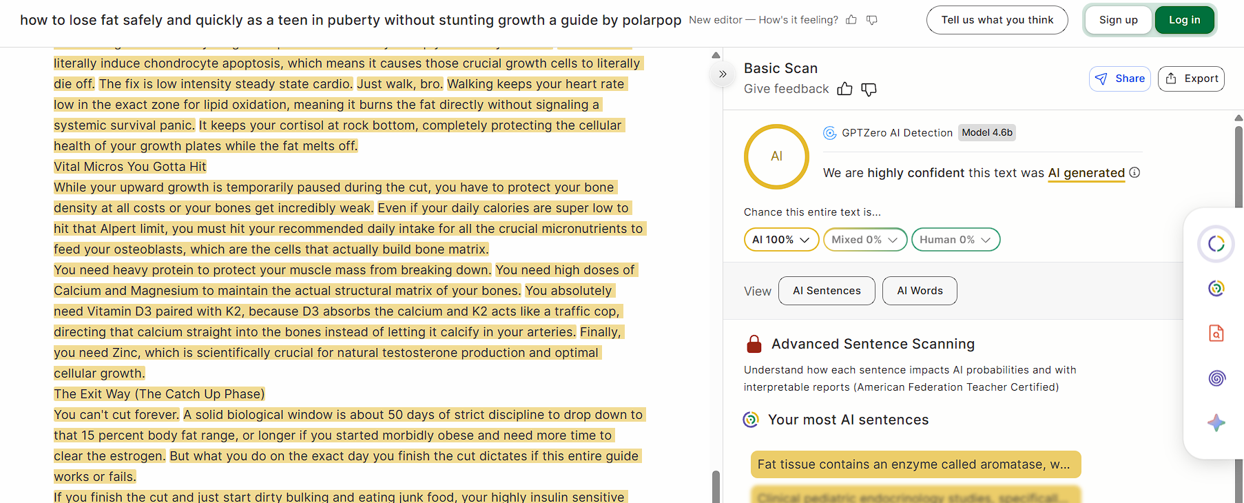Click the thumbs down beside "How's it feeling?"
This screenshot has height=503, width=1244.
[872, 20]
